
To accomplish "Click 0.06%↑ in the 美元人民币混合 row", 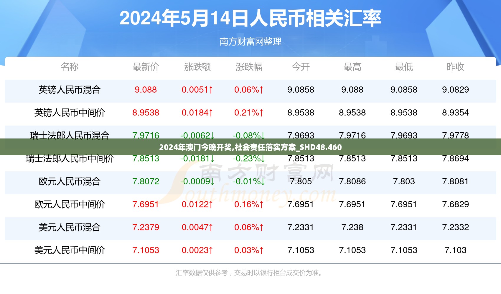I will pyautogui.click(x=249, y=227).
